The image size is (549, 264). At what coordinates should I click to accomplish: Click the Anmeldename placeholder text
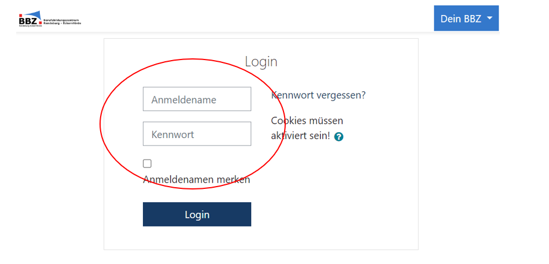click(183, 100)
